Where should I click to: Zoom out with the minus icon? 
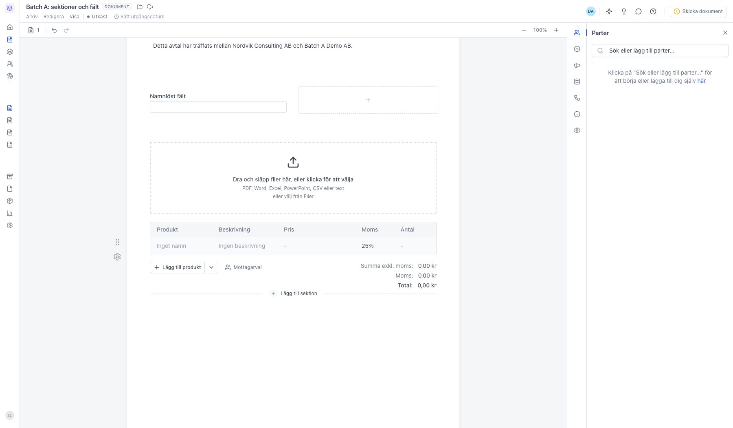pyautogui.click(x=524, y=30)
